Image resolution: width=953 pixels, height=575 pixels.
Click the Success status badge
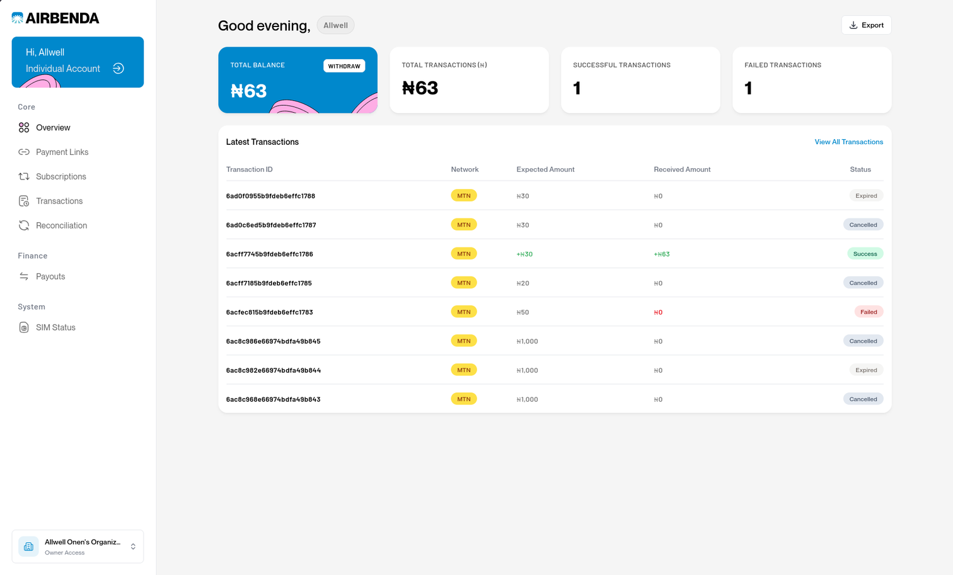865,254
